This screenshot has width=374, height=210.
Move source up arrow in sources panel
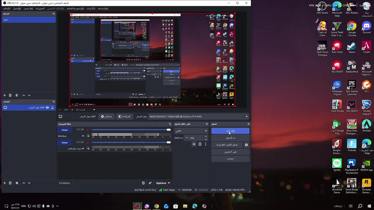click(x=24, y=183)
